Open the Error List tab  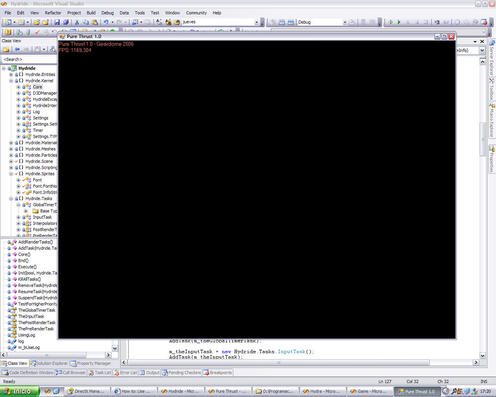tap(125, 373)
